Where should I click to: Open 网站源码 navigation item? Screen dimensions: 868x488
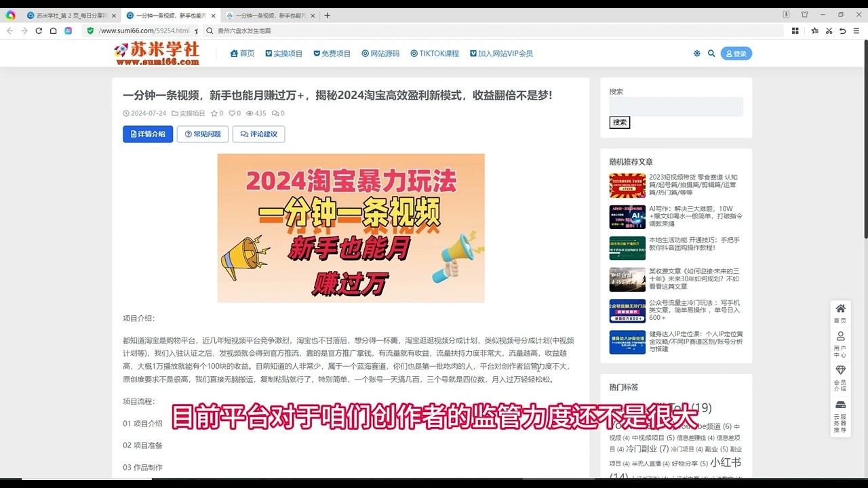[380, 54]
